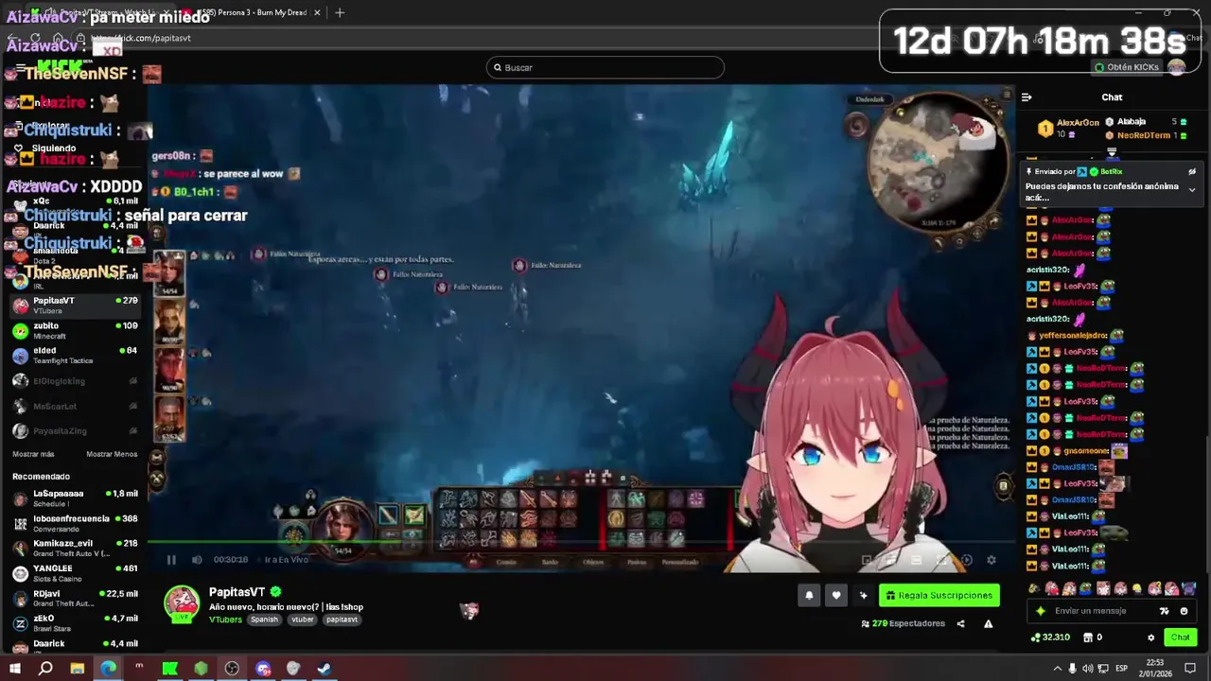Report stream using warning triangle icon

(x=988, y=624)
